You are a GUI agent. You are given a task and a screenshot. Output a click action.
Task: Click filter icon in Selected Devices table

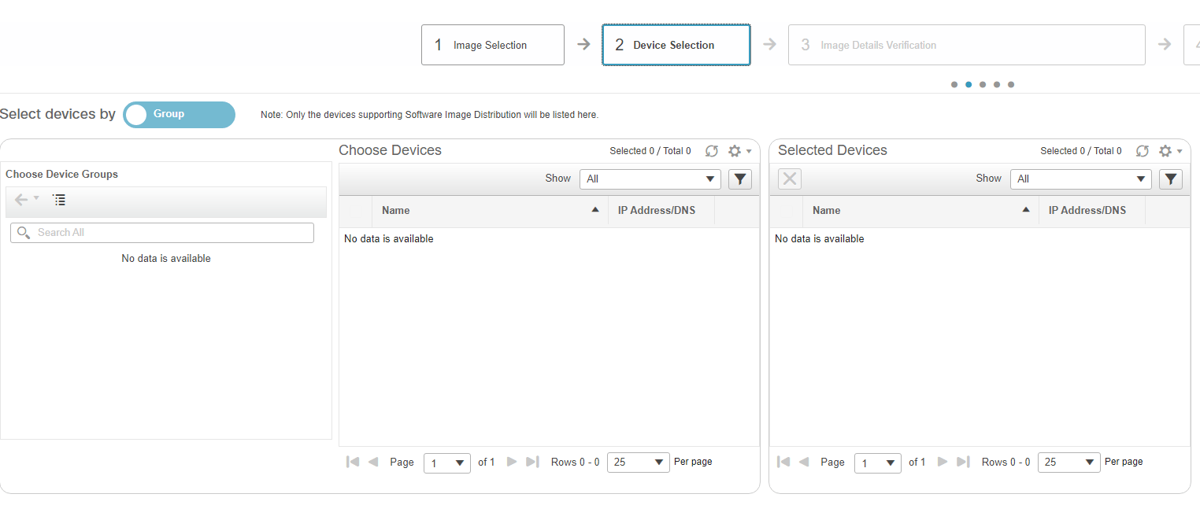pyautogui.click(x=1171, y=179)
